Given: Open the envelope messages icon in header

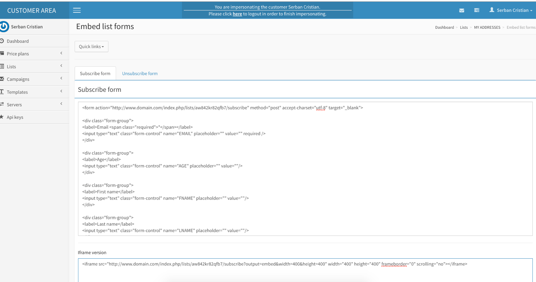Looking at the screenshot, I should click(462, 10).
